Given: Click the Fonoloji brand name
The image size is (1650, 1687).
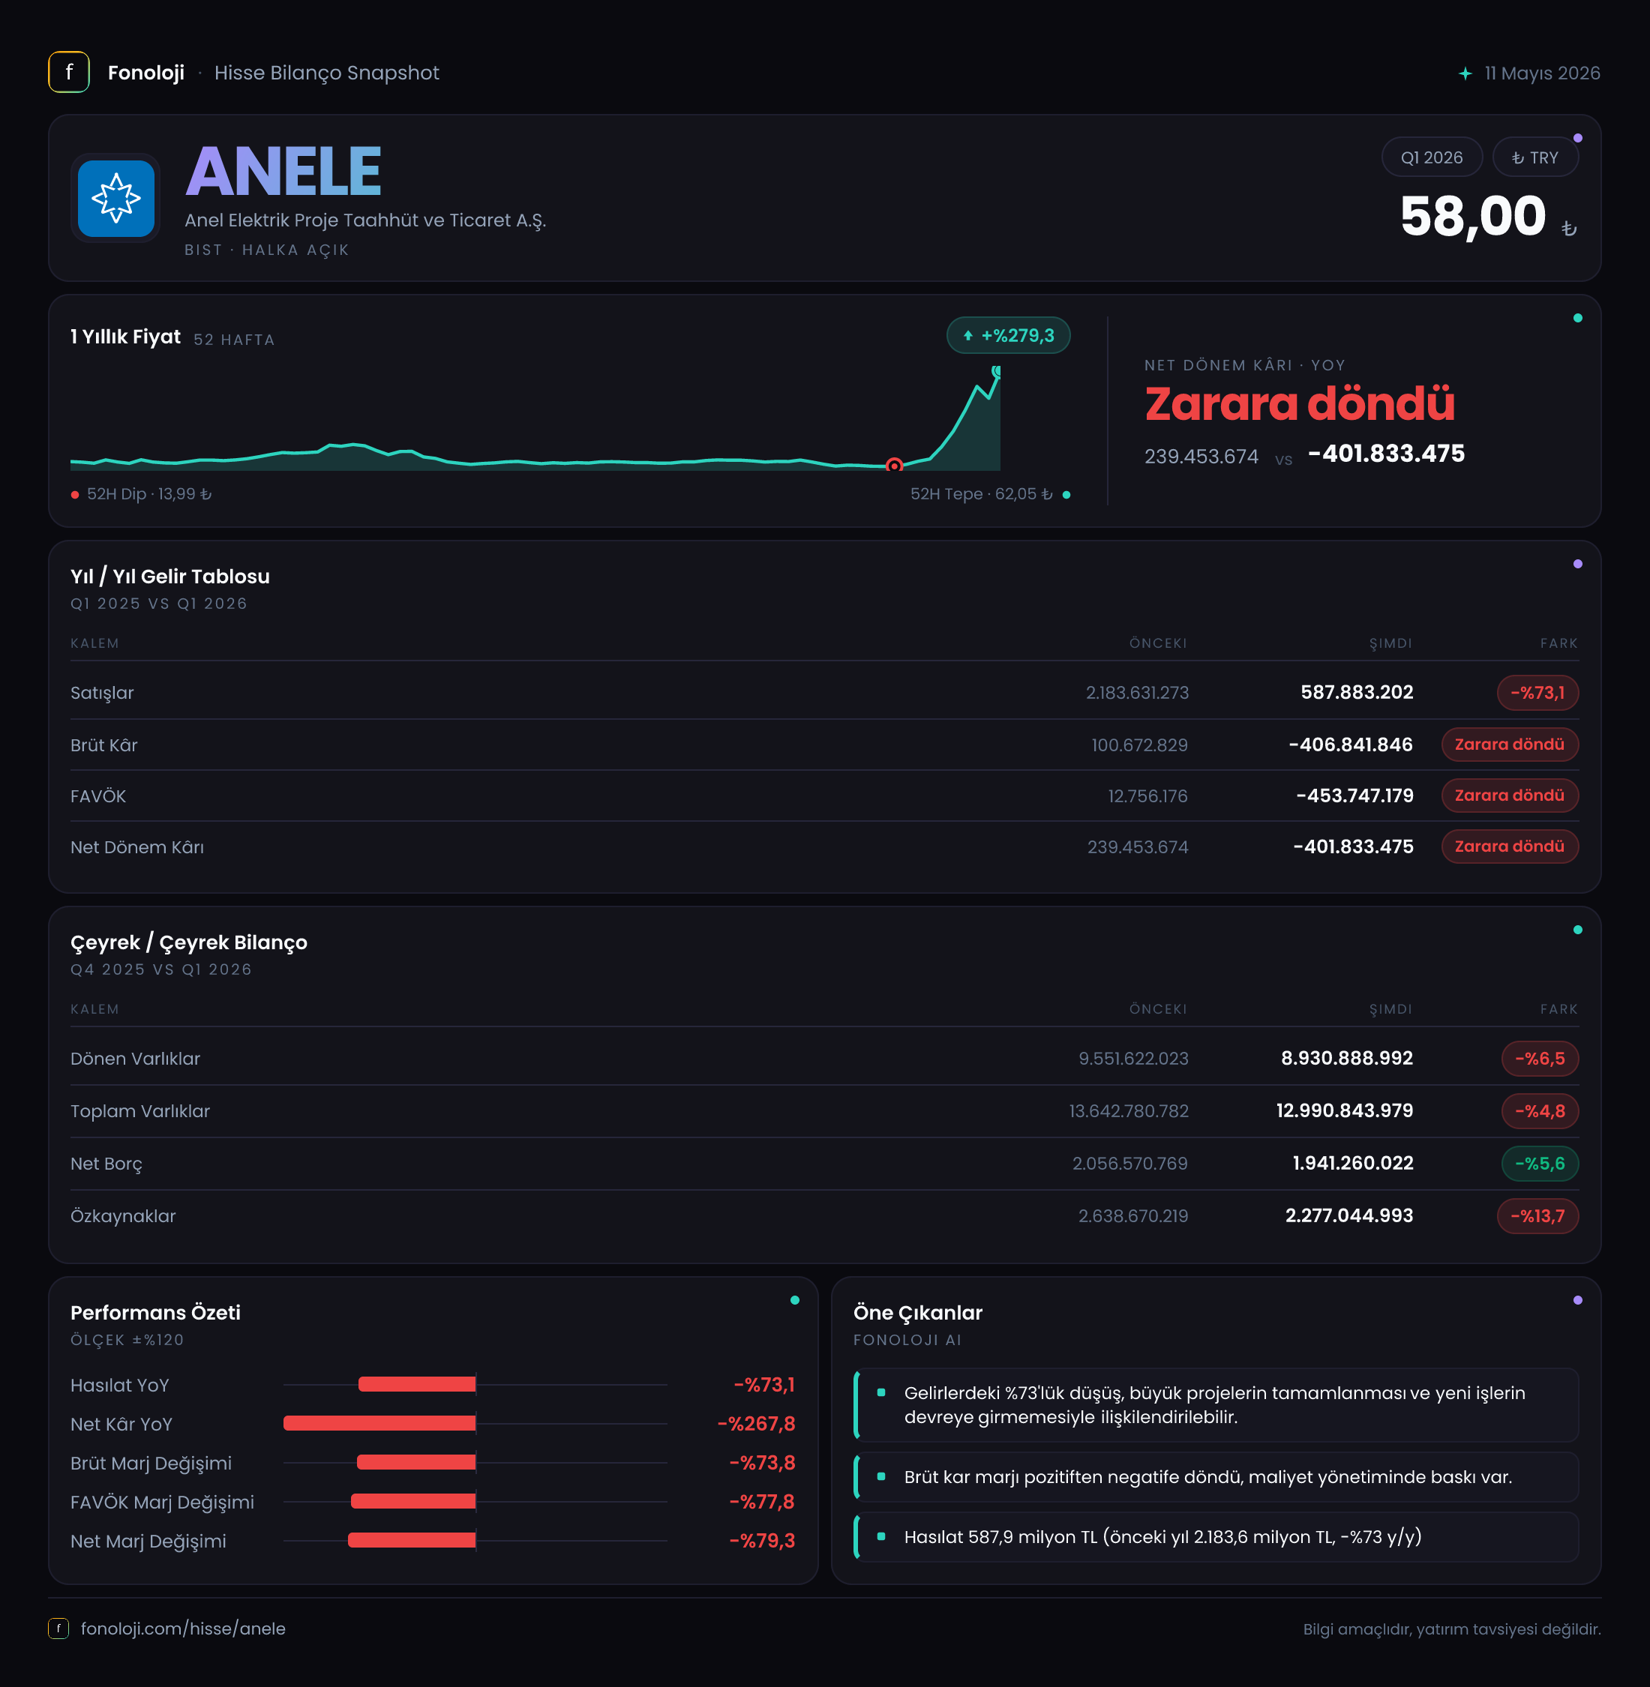Looking at the screenshot, I should pyautogui.click(x=145, y=73).
